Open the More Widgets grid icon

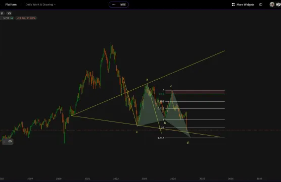click(x=233, y=5)
